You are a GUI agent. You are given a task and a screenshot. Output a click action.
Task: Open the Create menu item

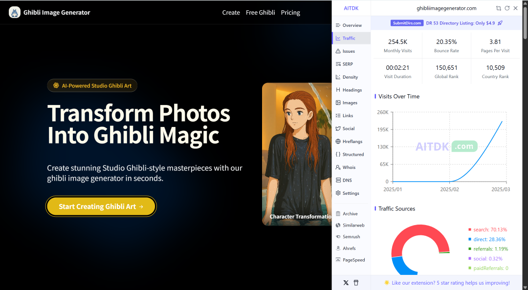(231, 12)
